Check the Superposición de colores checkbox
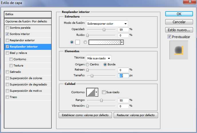This screenshot has width=197, height=133. [7, 78]
